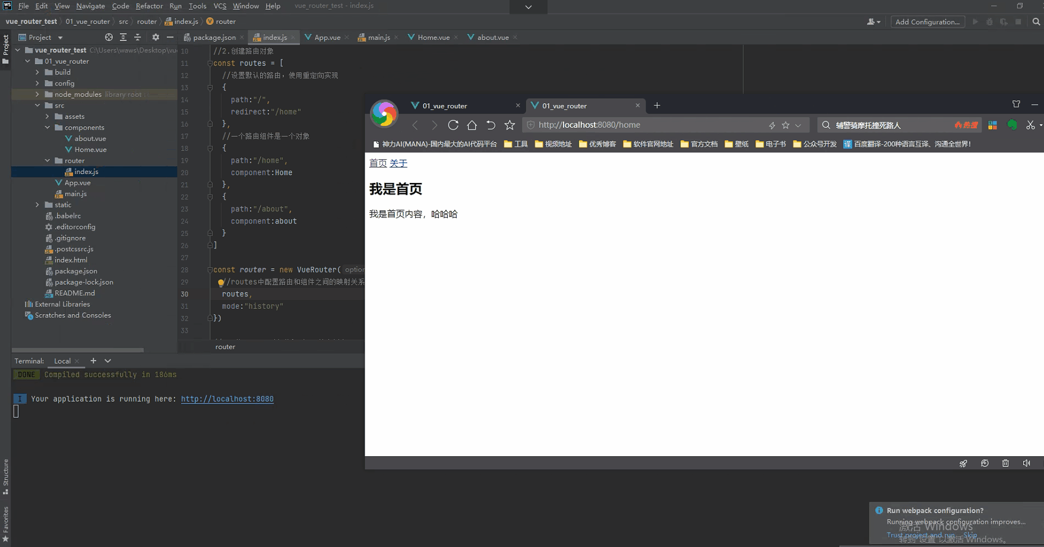Click the trash icon in browser status bar
Image resolution: width=1044 pixels, height=547 pixels.
1005,463
